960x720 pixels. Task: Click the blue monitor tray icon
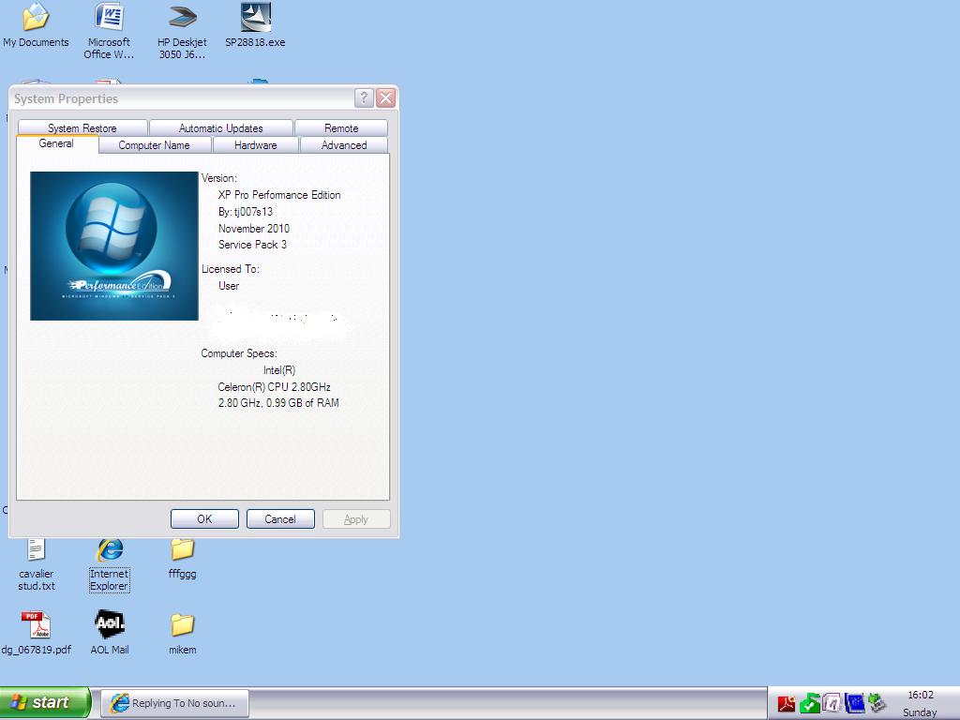pyautogui.click(x=855, y=703)
